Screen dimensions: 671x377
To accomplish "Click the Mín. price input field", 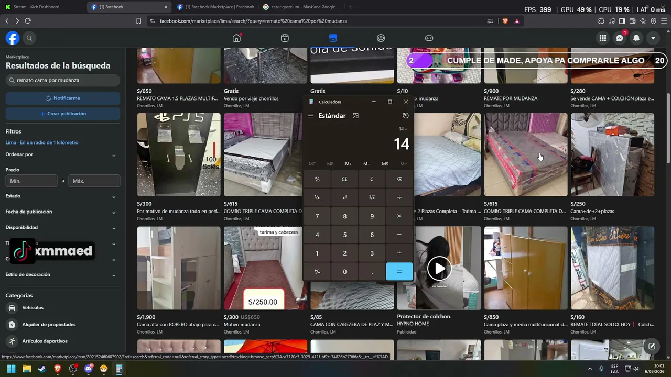I will pos(31,181).
